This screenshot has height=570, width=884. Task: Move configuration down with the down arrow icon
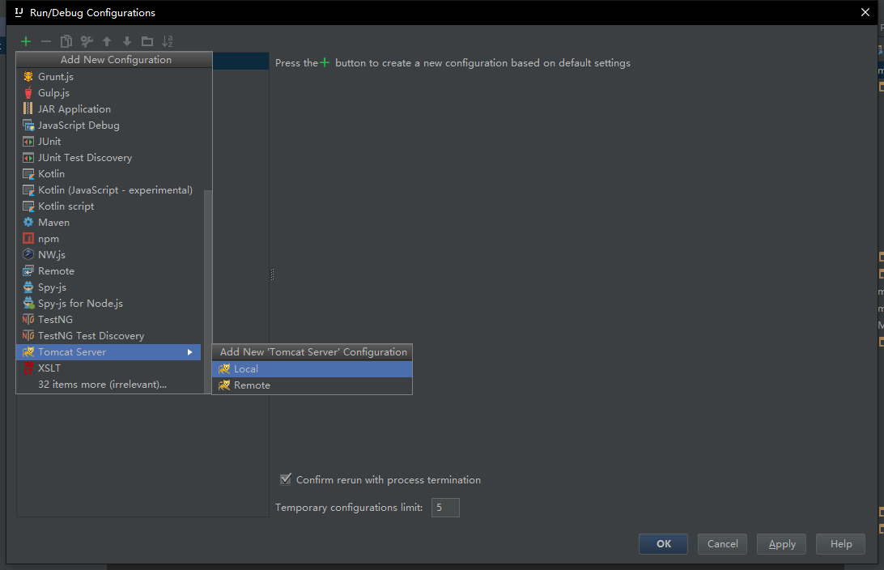tap(126, 41)
